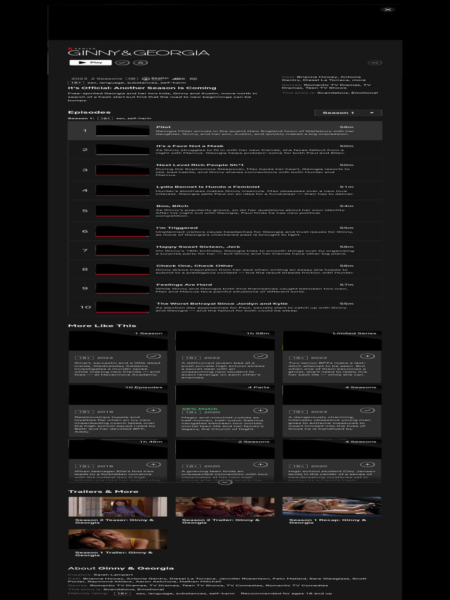The width and height of the screenshot is (450, 600).
Task: Close the Ginny & Georgia details dialog
Action: [388, 9]
